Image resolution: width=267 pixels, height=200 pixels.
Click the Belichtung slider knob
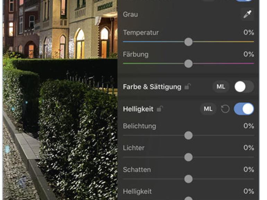pyautogui.click(x=188, y=136)
